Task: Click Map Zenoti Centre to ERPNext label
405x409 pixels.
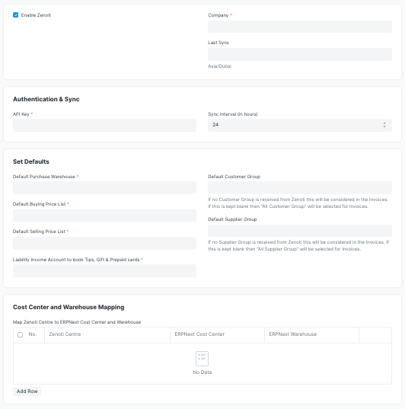Action: (x=77, y=322)
